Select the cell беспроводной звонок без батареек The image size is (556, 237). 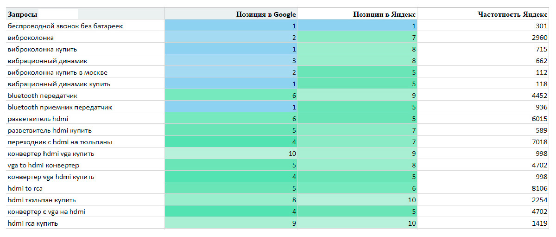click(85, 26)
